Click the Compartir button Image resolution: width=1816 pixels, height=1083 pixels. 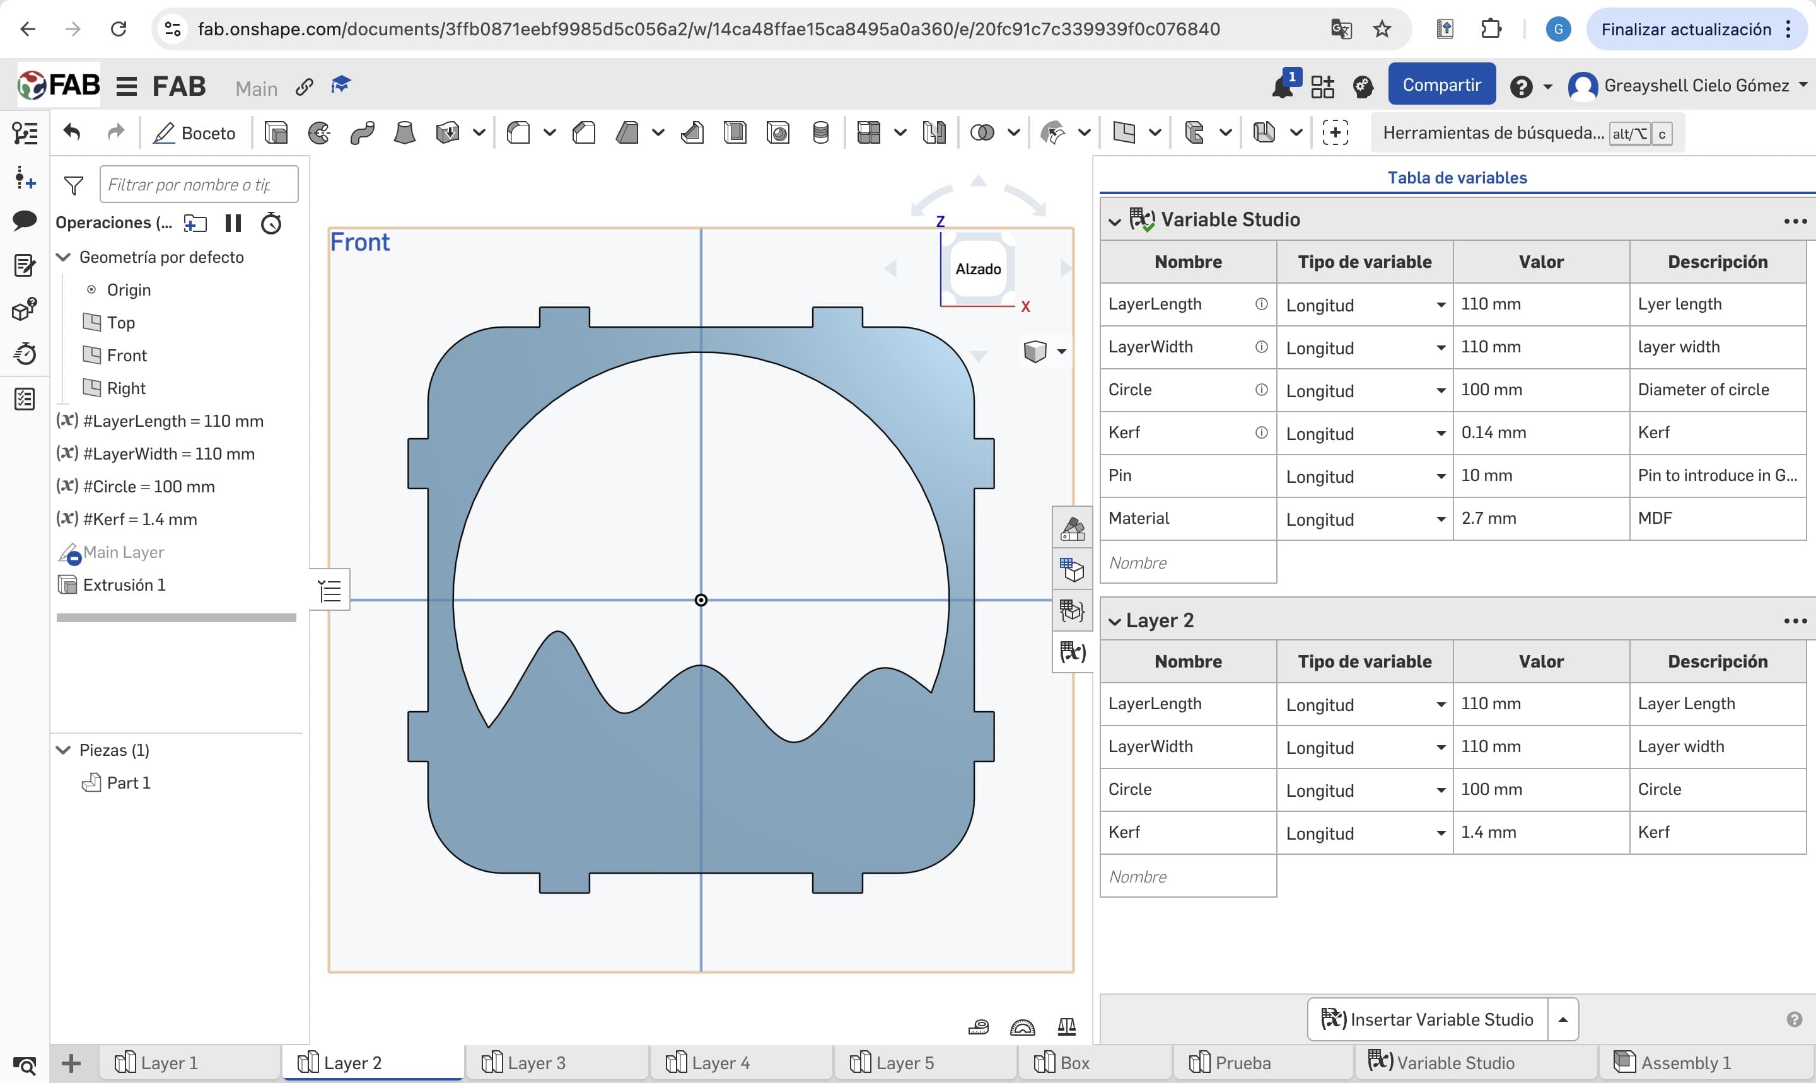point(1441,85)
